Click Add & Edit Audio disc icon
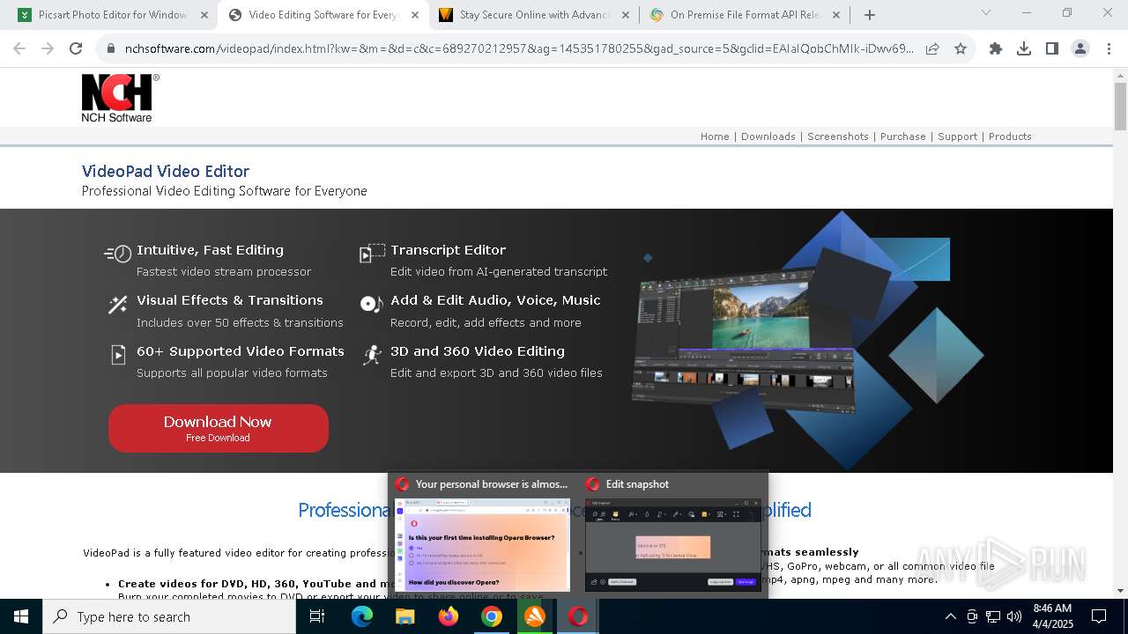 pos(372,304)
